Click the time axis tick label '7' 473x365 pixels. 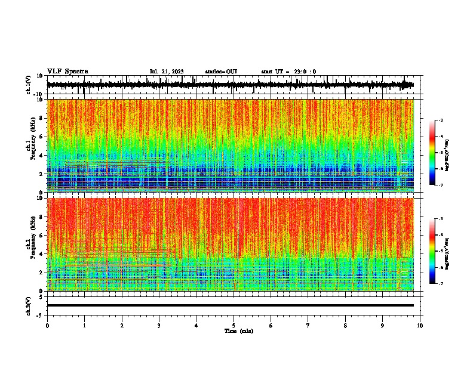(308, 326)
